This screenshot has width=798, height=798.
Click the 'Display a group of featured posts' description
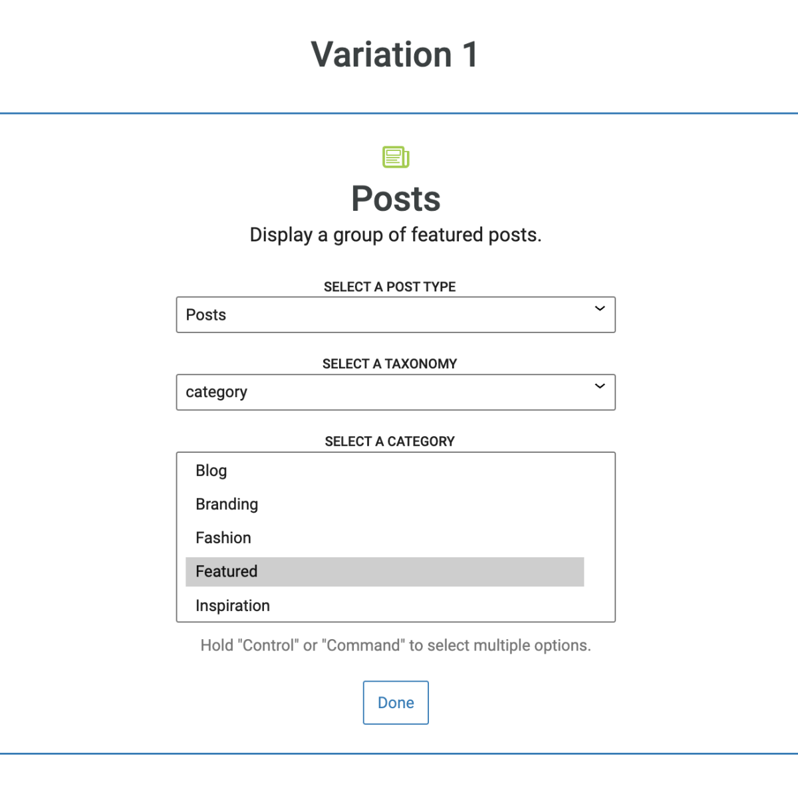pos(396,235)
